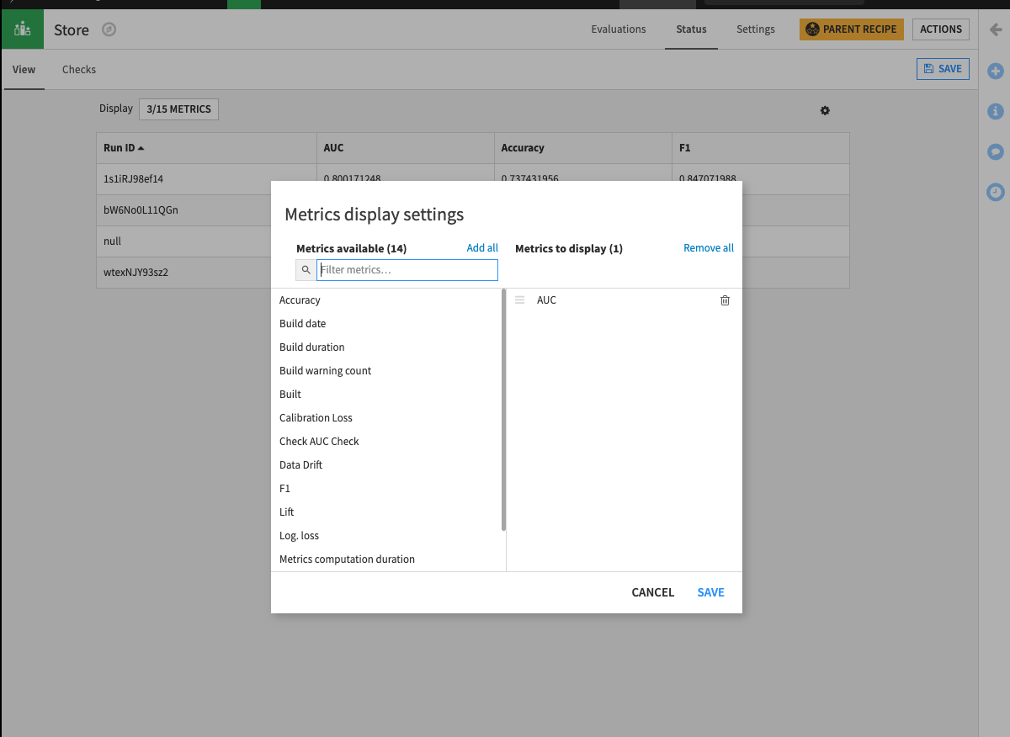Click the available metrics list scrollbar
The width and height of the screenshot is (1010, 737).
click(503, 410)
